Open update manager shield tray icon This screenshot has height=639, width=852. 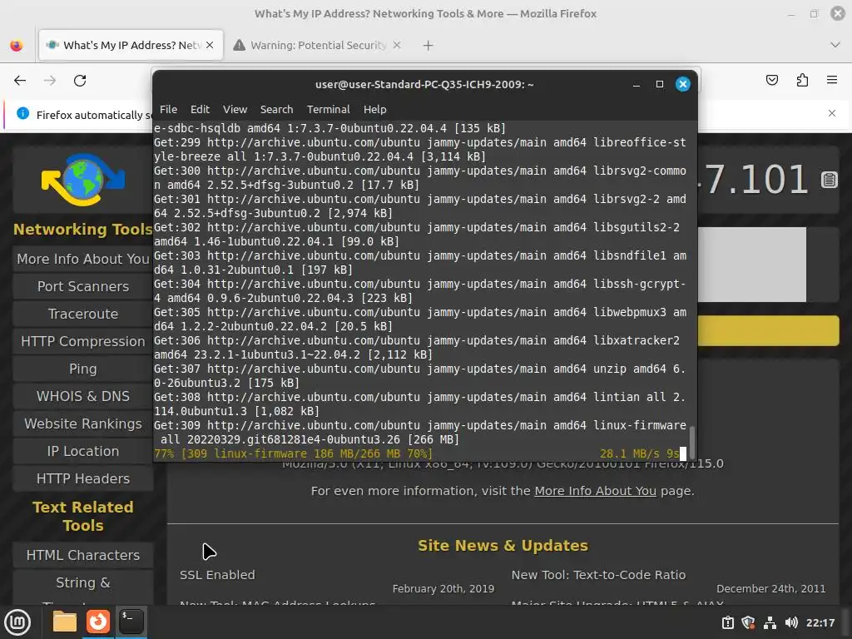click(748, 622)
